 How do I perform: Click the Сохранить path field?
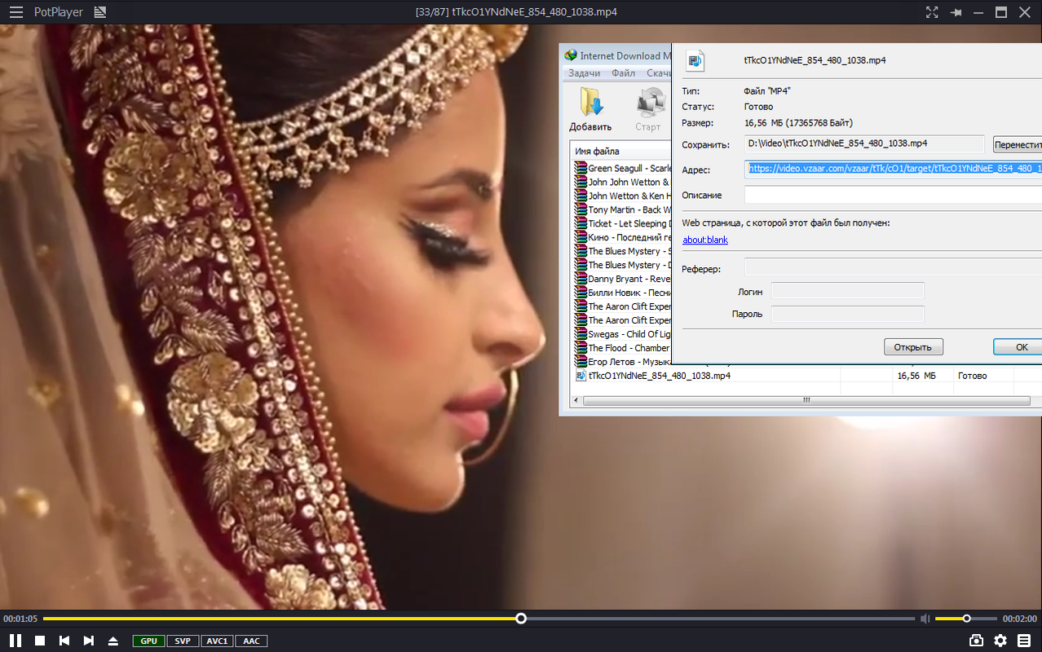point(864,143)
